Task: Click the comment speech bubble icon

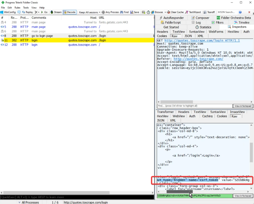Action: (x=19, y=12)
